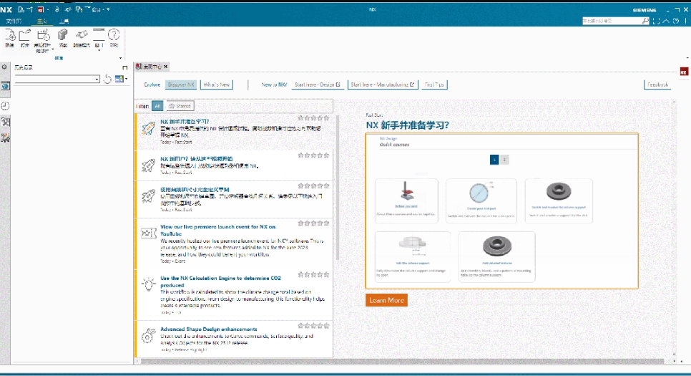Click the Open Recent Part ribbon icon
Viewport: 691px width, 376px height.
(43, 35)
